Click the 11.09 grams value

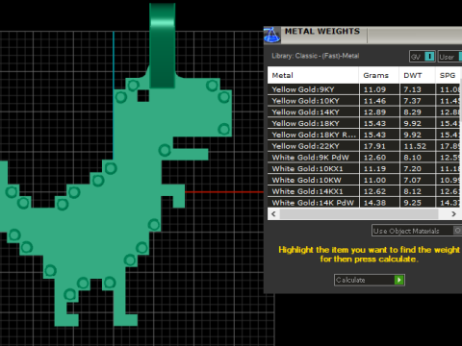pos(374,89)
